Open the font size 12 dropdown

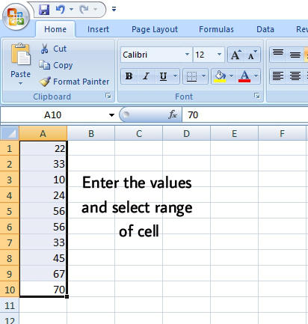[219, 55]
